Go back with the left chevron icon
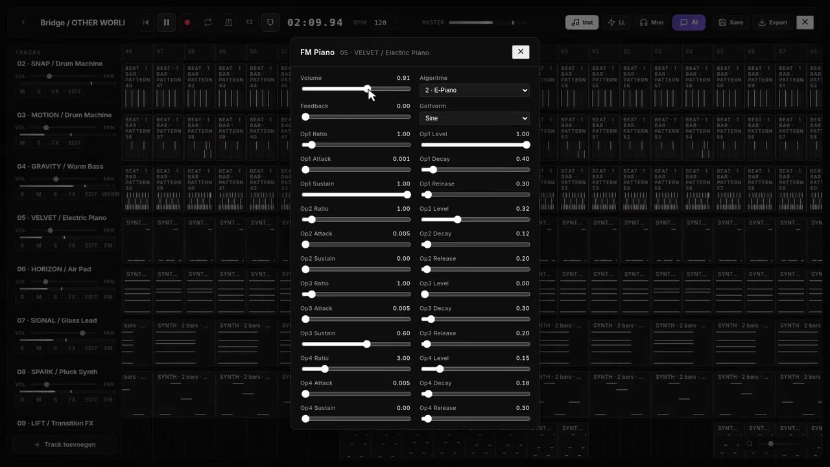Viewport: 830px width, 467px height. click(x=23, y=22)
